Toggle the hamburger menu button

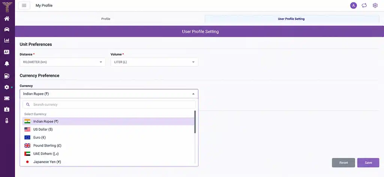(24, 5)
